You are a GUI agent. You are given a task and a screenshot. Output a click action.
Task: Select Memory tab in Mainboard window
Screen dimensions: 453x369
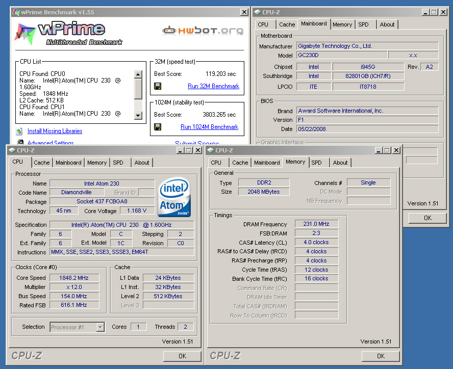pyautogui.click(x=342, y=24)
